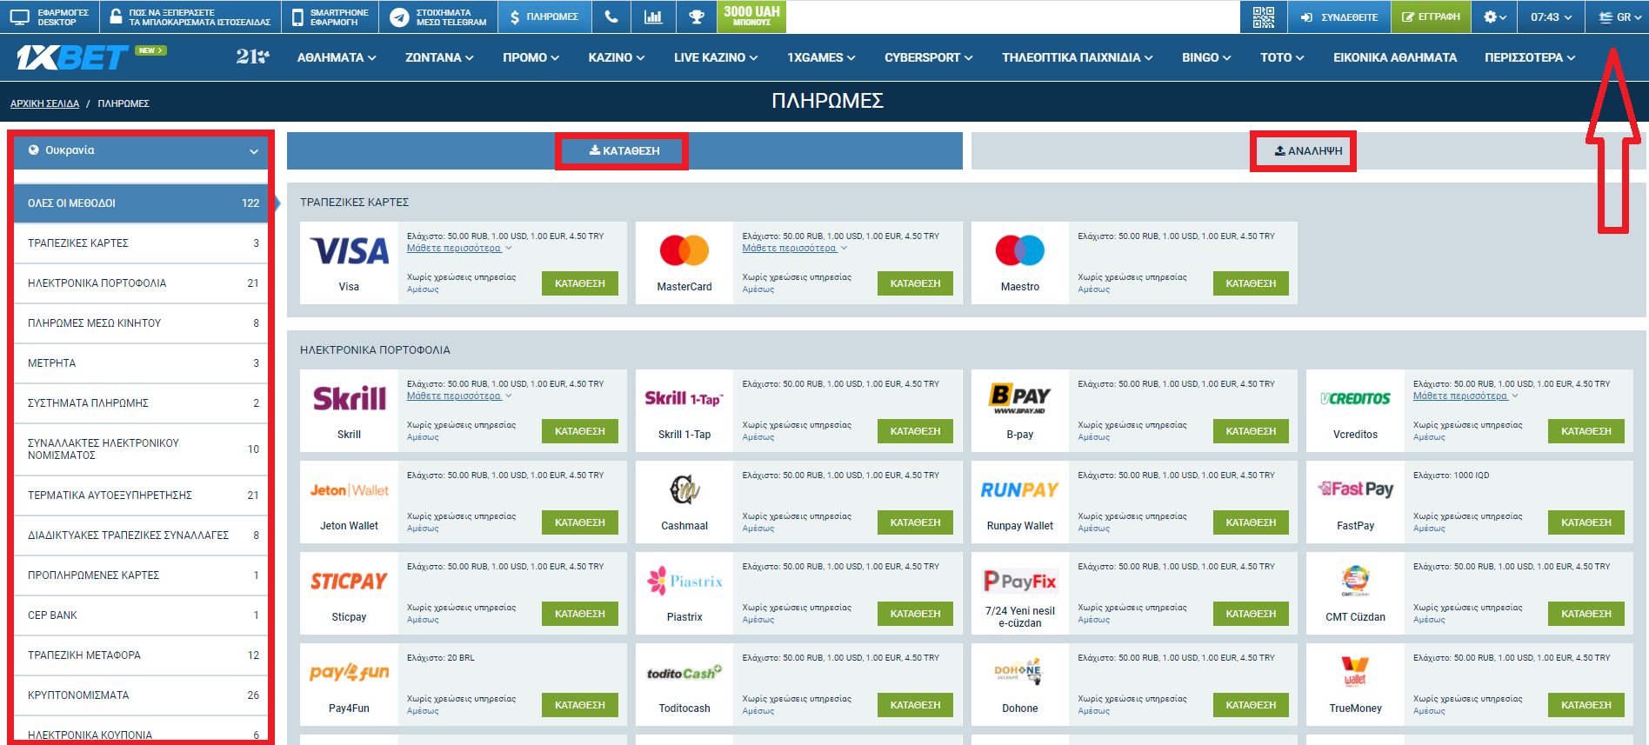This screenshot has width=1649, height=745.
Task: Click the phone callback icon
Action: [611, 17]
